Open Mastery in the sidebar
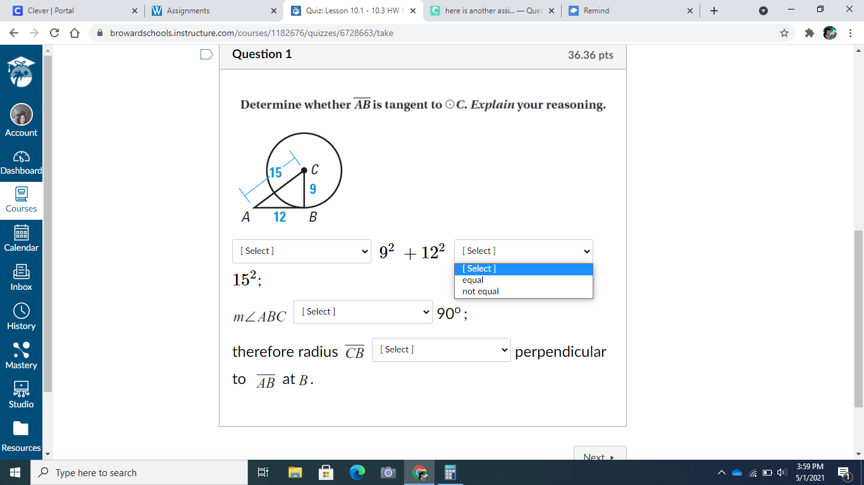864x485 pixels. (x=21, y=356)
